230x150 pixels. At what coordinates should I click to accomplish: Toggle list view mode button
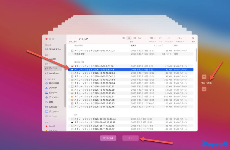coord(129,38)
